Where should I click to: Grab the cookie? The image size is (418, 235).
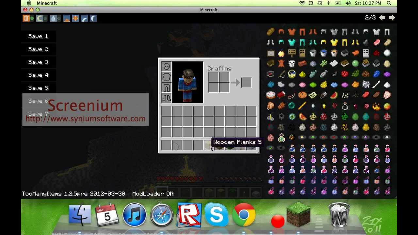(x=302, y=95)
